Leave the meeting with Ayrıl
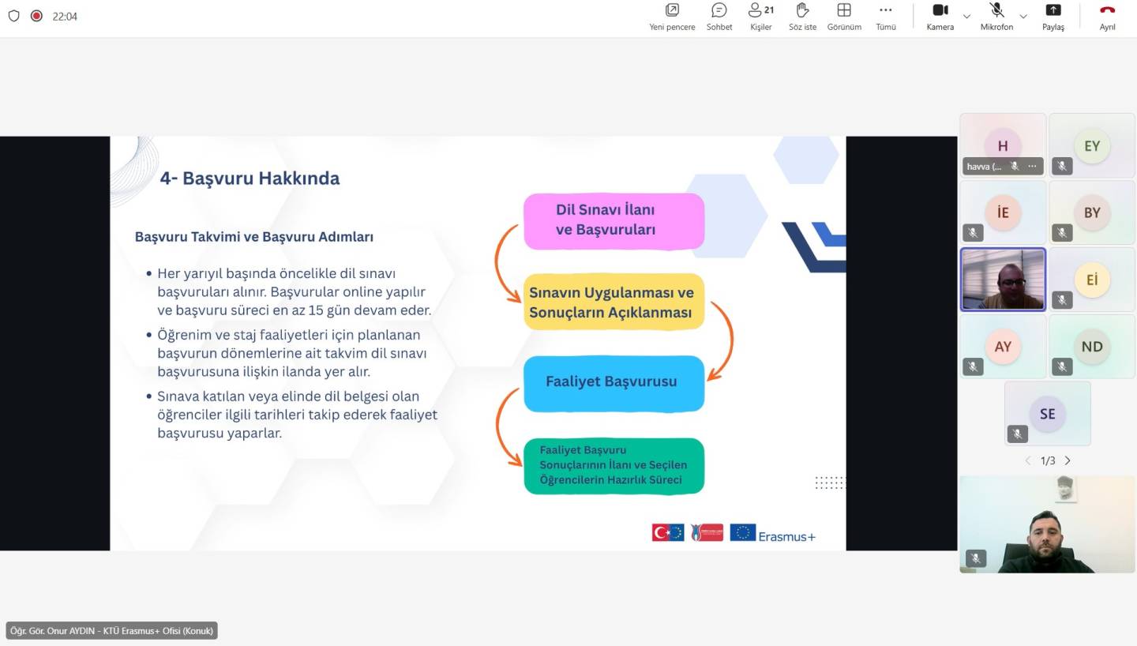Viewport: 1137px width, 646px height. (1107, 17)
